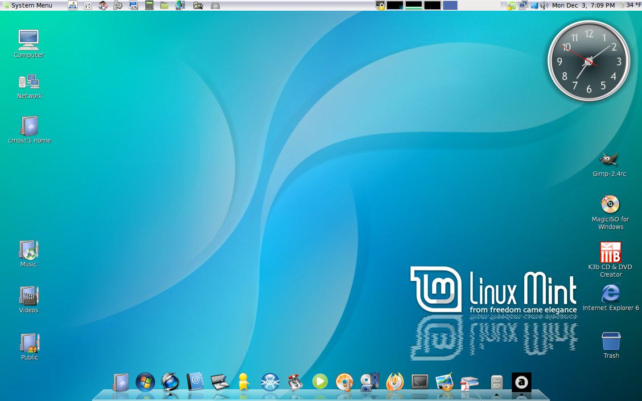
Task: Open the Trash desktop icon
Action: (x=611, y=345)
